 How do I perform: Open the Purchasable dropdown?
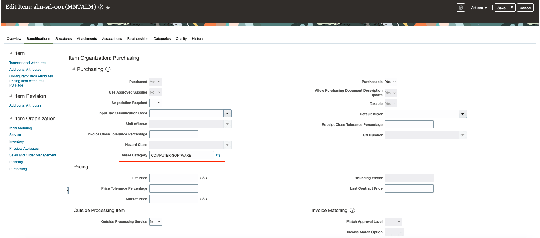(391, 82)
